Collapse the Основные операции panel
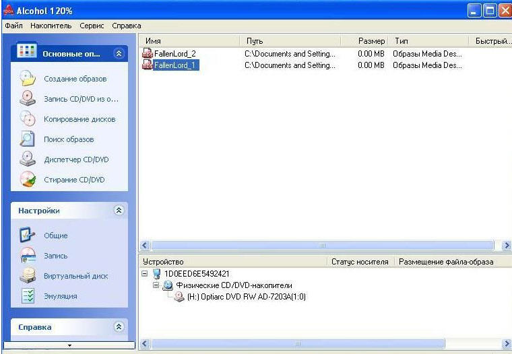This screenshot has width=512, height=354. 119,54
